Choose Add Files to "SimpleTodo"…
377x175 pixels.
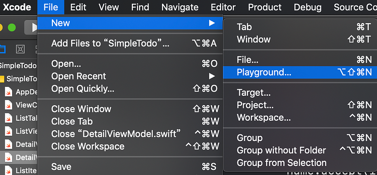click(130, 43)
